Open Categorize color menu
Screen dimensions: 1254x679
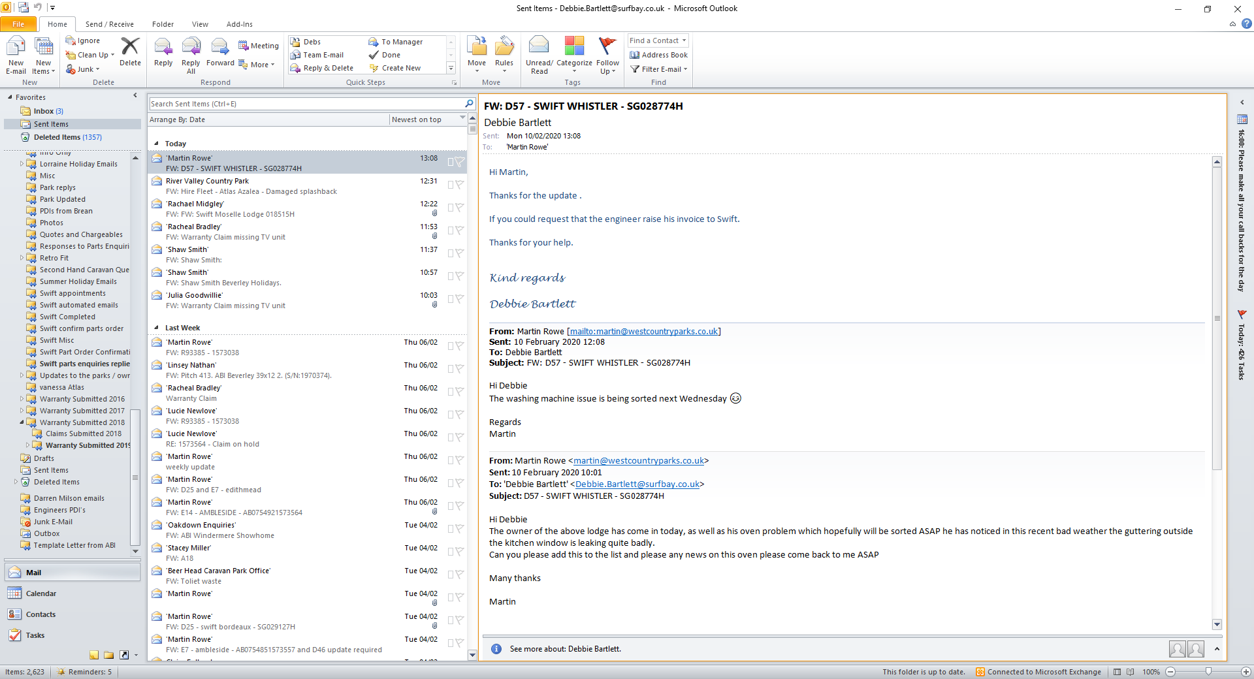point(574,55)
